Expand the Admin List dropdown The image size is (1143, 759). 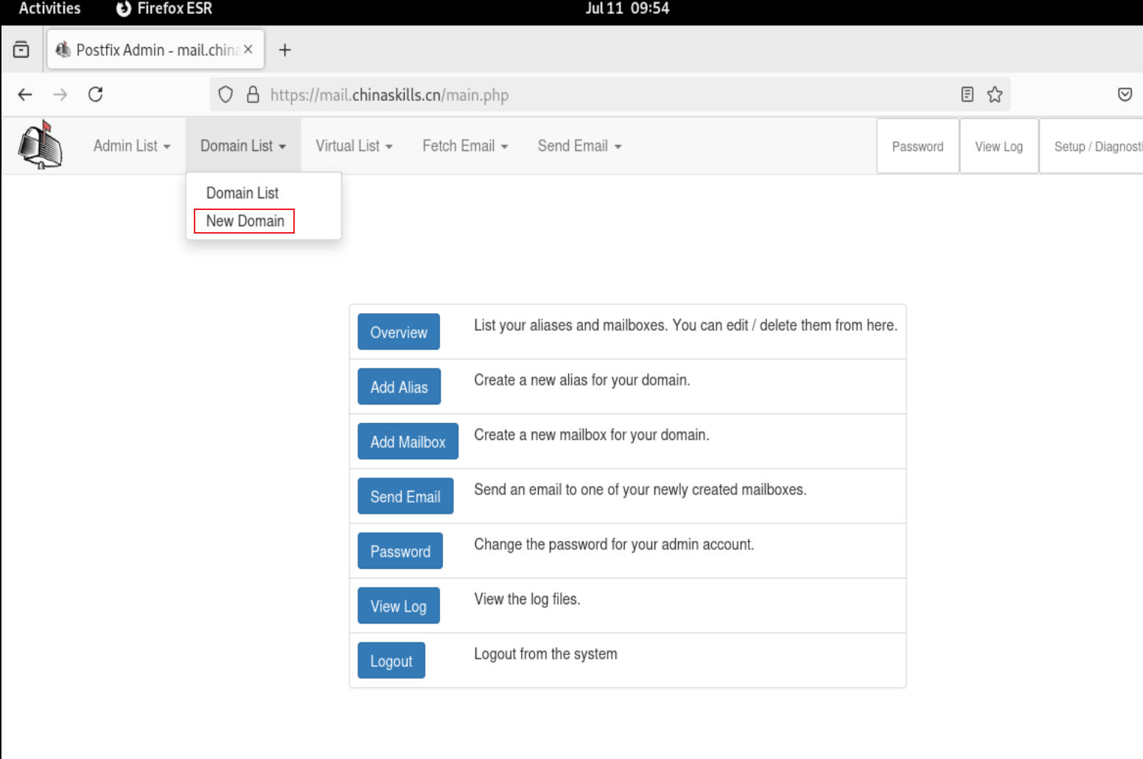[132, 146]
